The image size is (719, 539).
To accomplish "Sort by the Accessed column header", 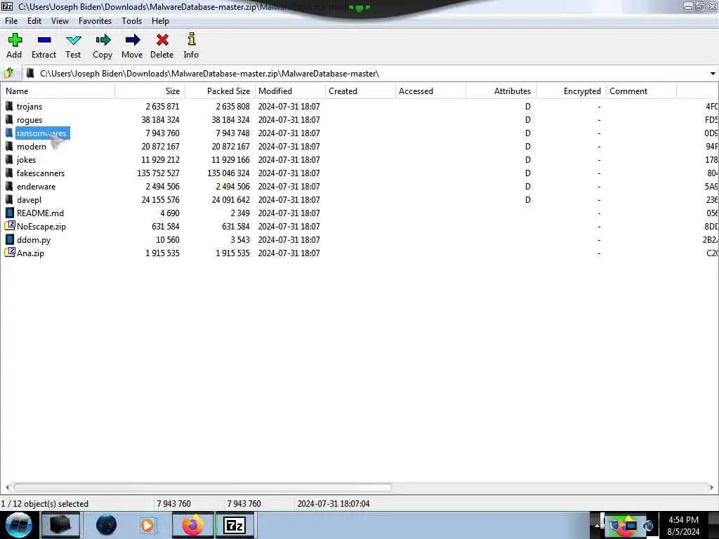I will 430,91.
